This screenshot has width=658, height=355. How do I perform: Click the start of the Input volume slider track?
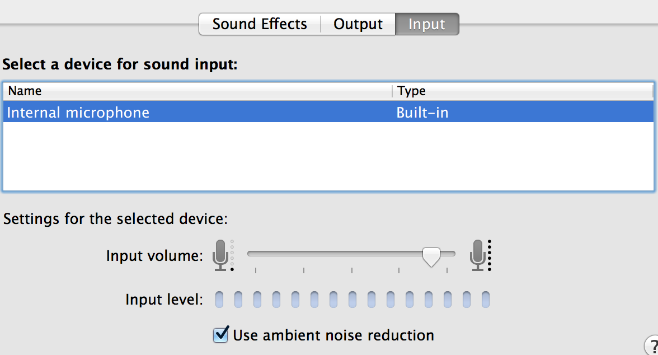pyautogui.click(x=251, y=253)
